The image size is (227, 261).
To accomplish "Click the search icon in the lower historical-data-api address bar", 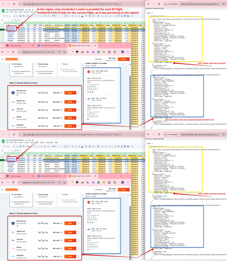I will (224, 134).
